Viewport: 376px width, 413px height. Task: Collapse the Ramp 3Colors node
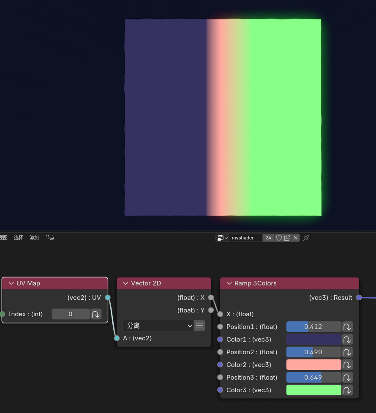coord(229,283)
